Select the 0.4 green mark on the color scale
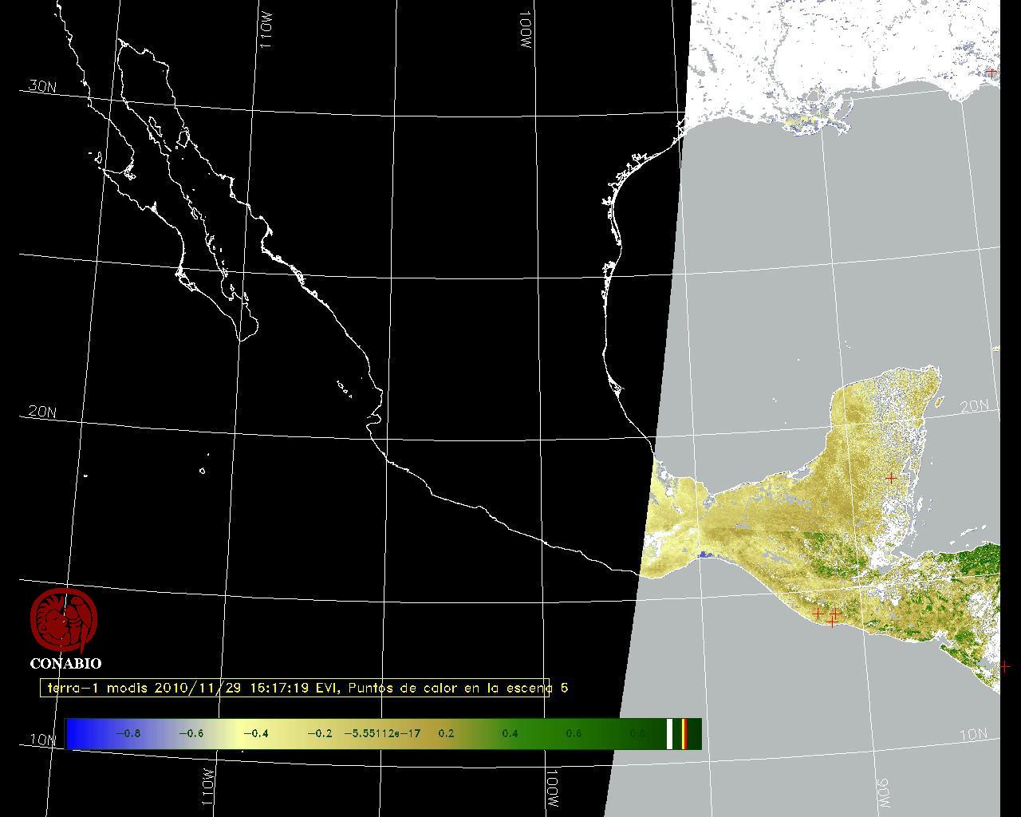The image size is (1021, 817). tap(510, 733)
